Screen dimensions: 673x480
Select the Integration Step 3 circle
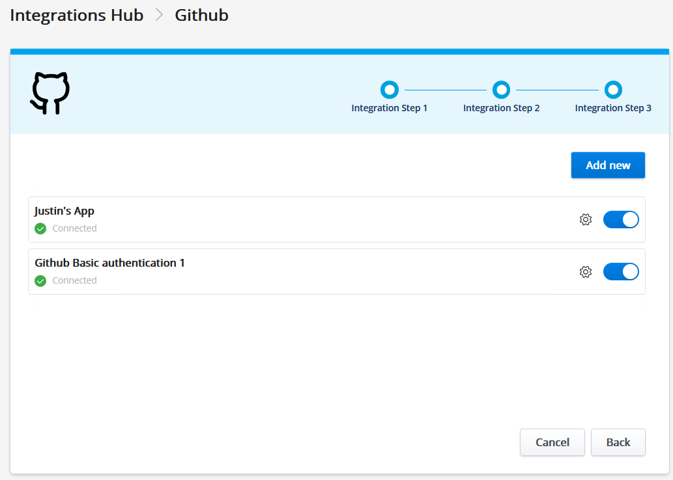coord(613,89)
